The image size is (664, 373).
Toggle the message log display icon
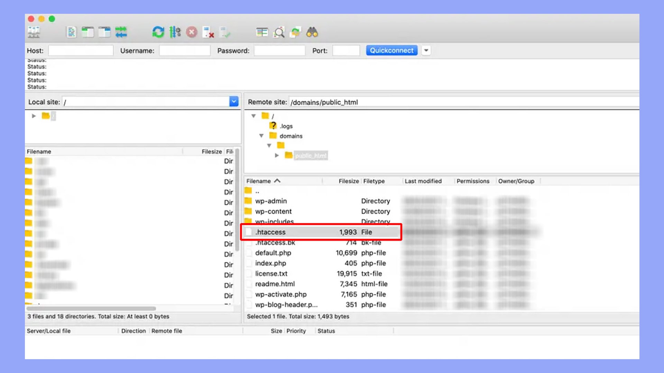point(71,32)
